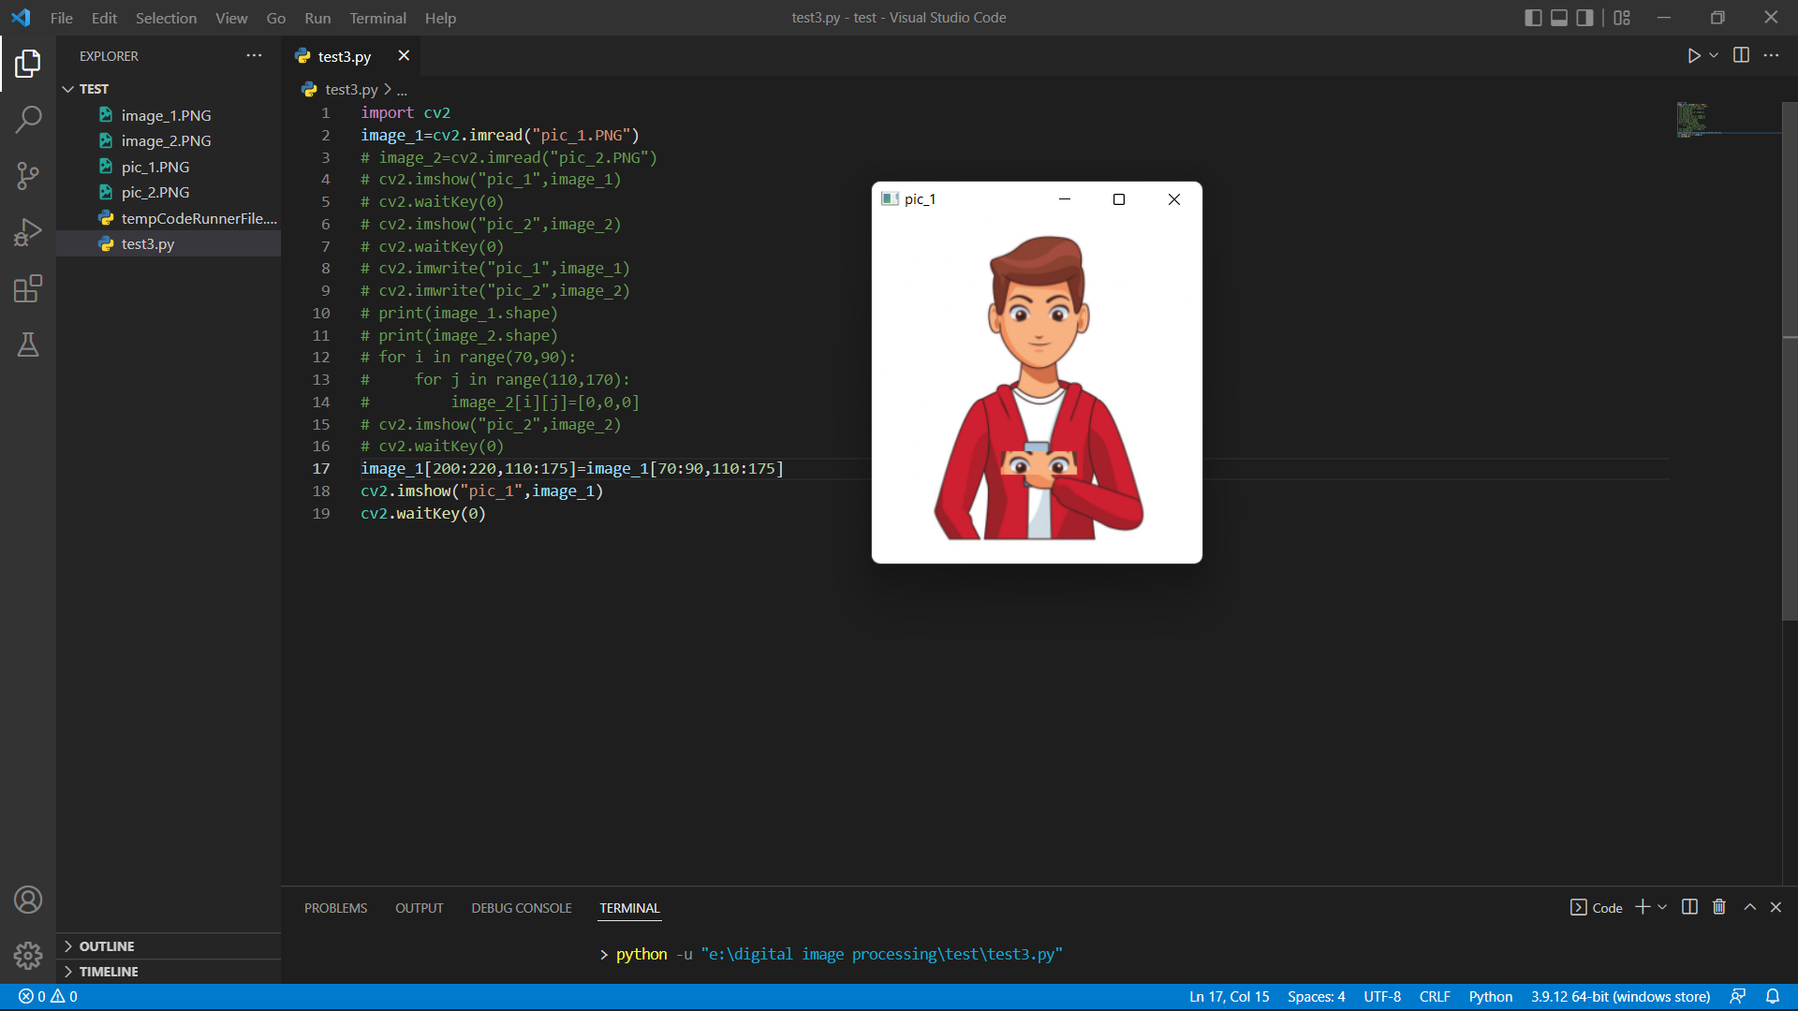Split the editor to the right
Screen dimensions: 1798x1011
coord(1741,55)
